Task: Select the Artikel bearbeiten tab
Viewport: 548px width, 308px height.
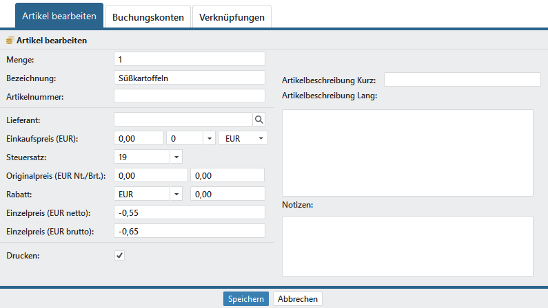Action: pos(59,16)
